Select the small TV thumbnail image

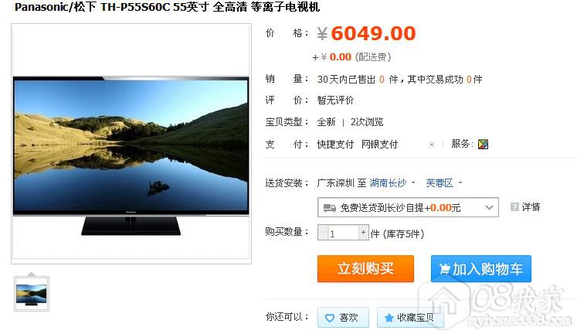coord(32,294)
